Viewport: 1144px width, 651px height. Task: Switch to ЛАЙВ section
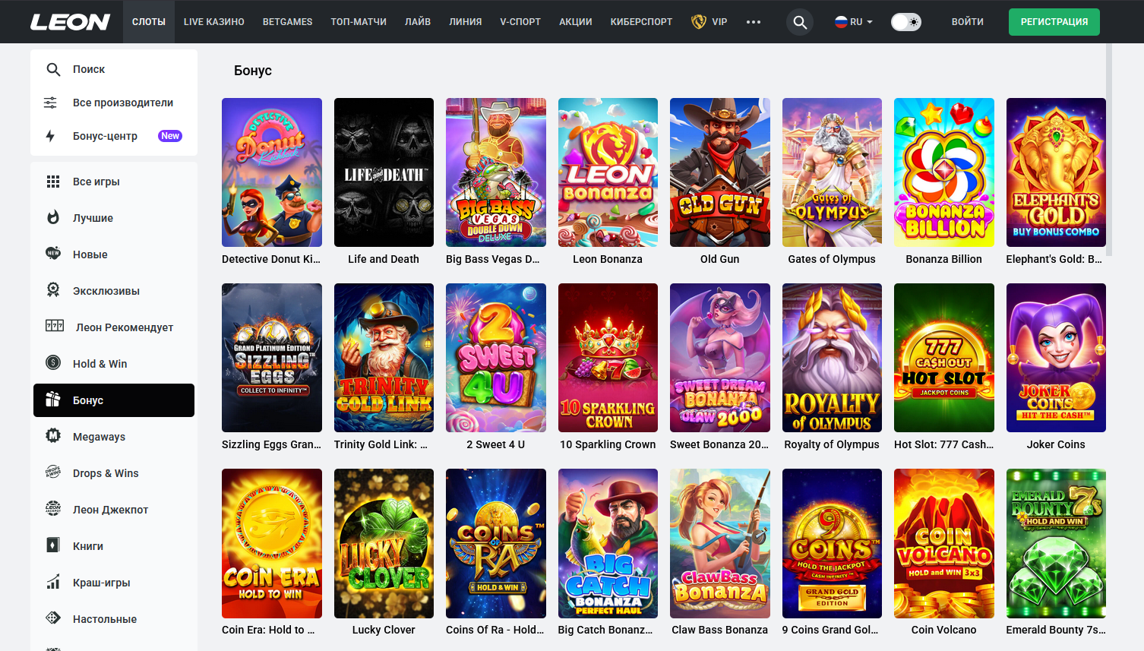click(x=418, y=22)
